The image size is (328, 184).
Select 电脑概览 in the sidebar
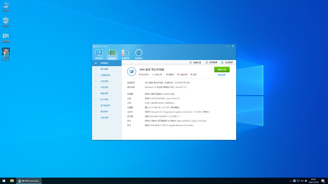[x=104, y=63]
